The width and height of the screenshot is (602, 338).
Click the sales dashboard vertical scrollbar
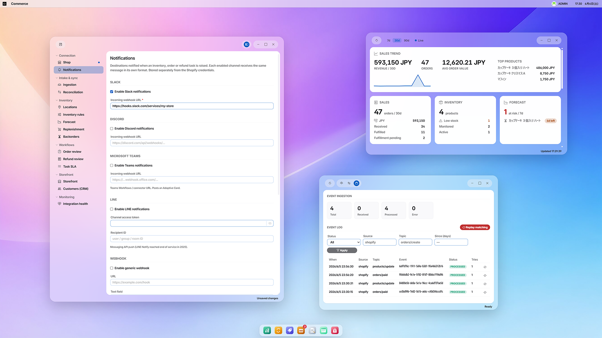pyautogui.click(x=562, y=69)
